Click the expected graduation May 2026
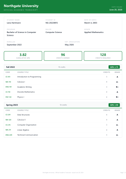Screen dimensions: 126x179 pos(69,45)
